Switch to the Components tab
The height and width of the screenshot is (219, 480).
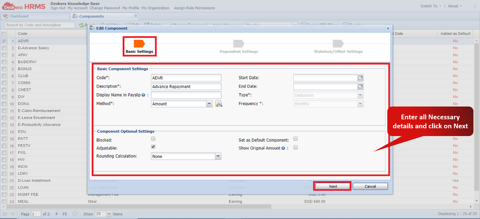(x=104, y=16)
